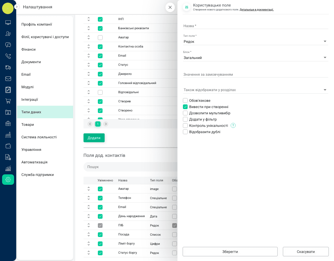
Task: Open the warehouse box icon in sidebar
Action: click(x=8, y=123)
